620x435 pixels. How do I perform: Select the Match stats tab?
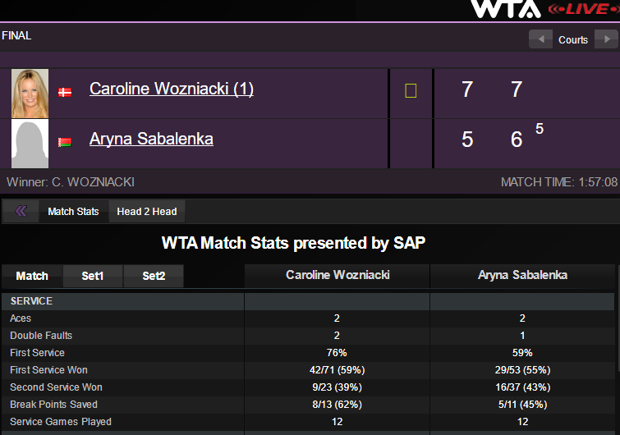32,276
